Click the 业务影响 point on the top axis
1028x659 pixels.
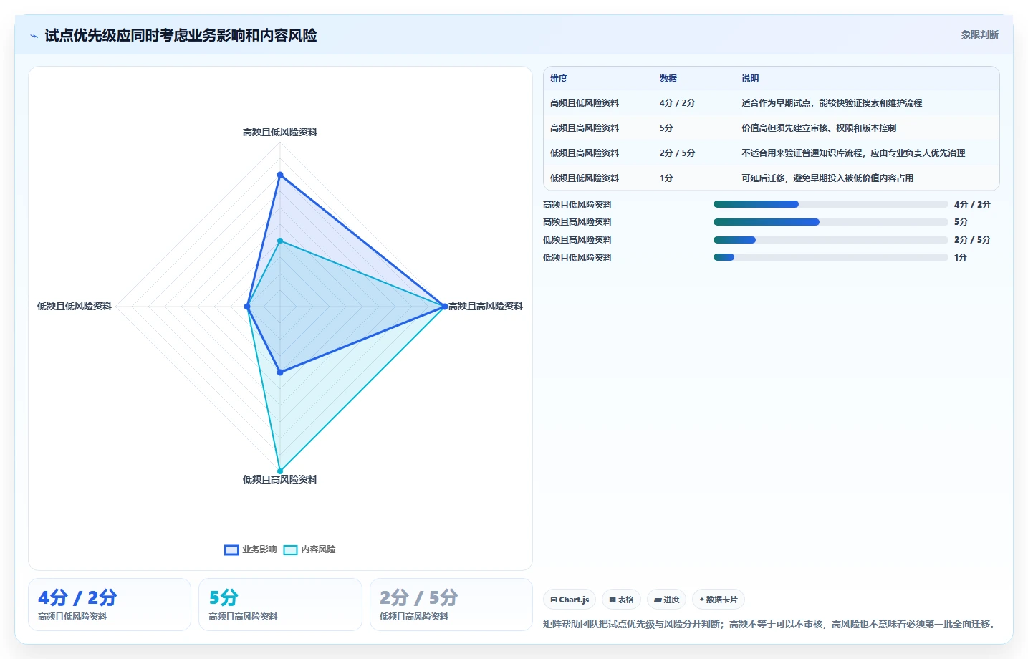280,175
